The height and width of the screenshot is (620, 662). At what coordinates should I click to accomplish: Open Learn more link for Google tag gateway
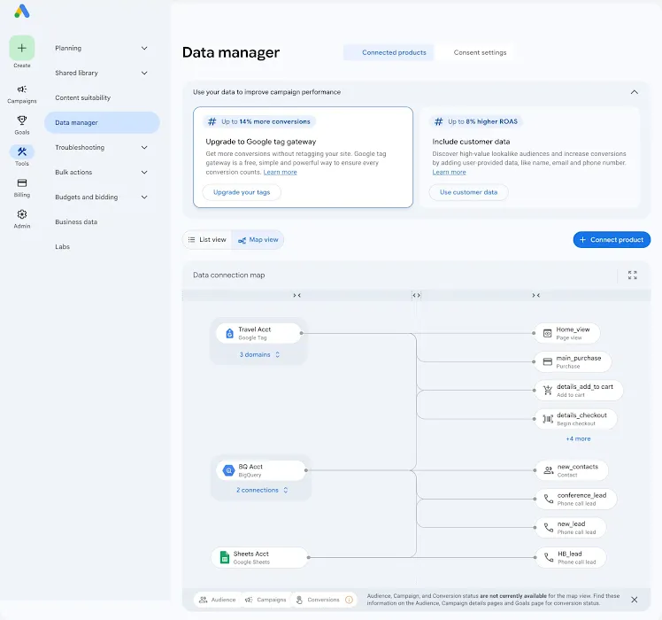tap(280, 172)
